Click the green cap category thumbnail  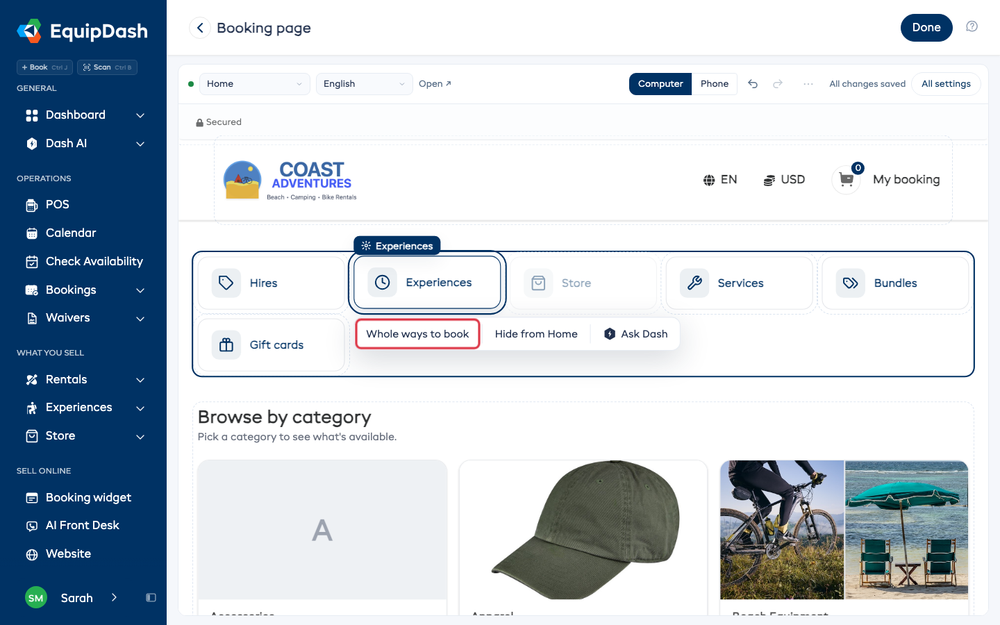pyautogui.click(x=583, y=530)
